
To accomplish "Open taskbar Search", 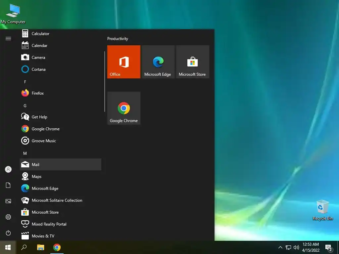I will tap(24, 247).
